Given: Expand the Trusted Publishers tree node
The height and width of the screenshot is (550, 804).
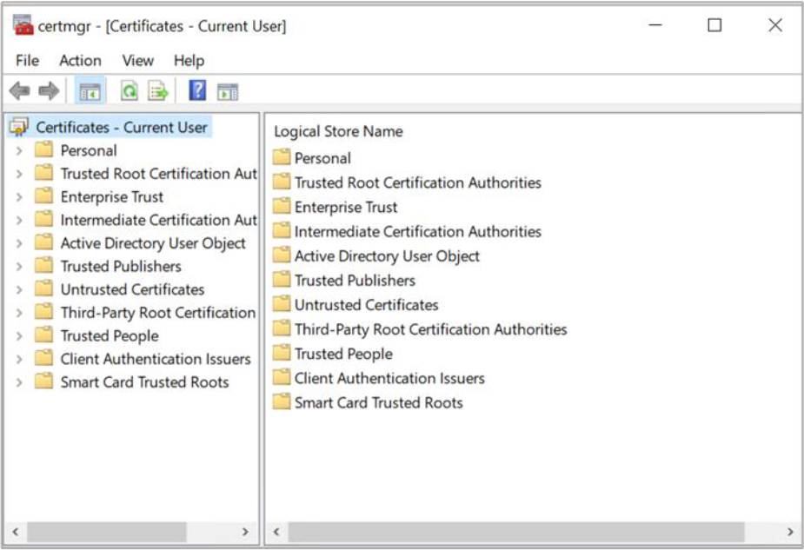Looking at the screenshot, I should (x=19, y=267).
